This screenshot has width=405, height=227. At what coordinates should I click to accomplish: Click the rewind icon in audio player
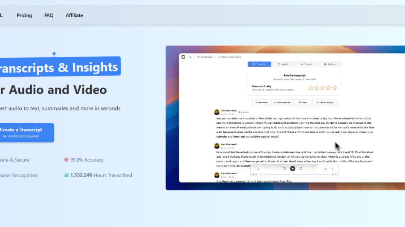click(284, 169)
